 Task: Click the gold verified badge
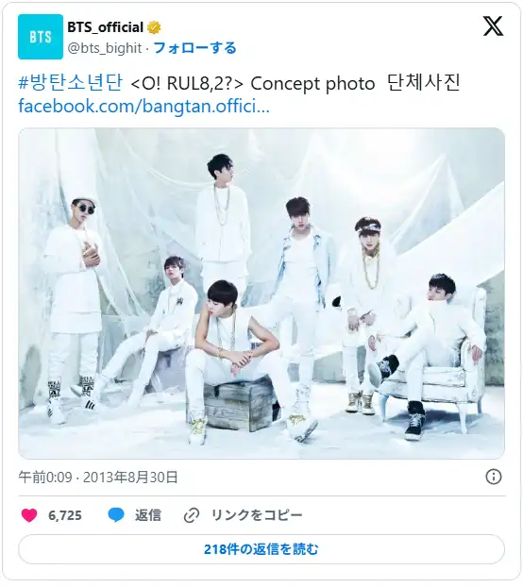pos(154,27)
